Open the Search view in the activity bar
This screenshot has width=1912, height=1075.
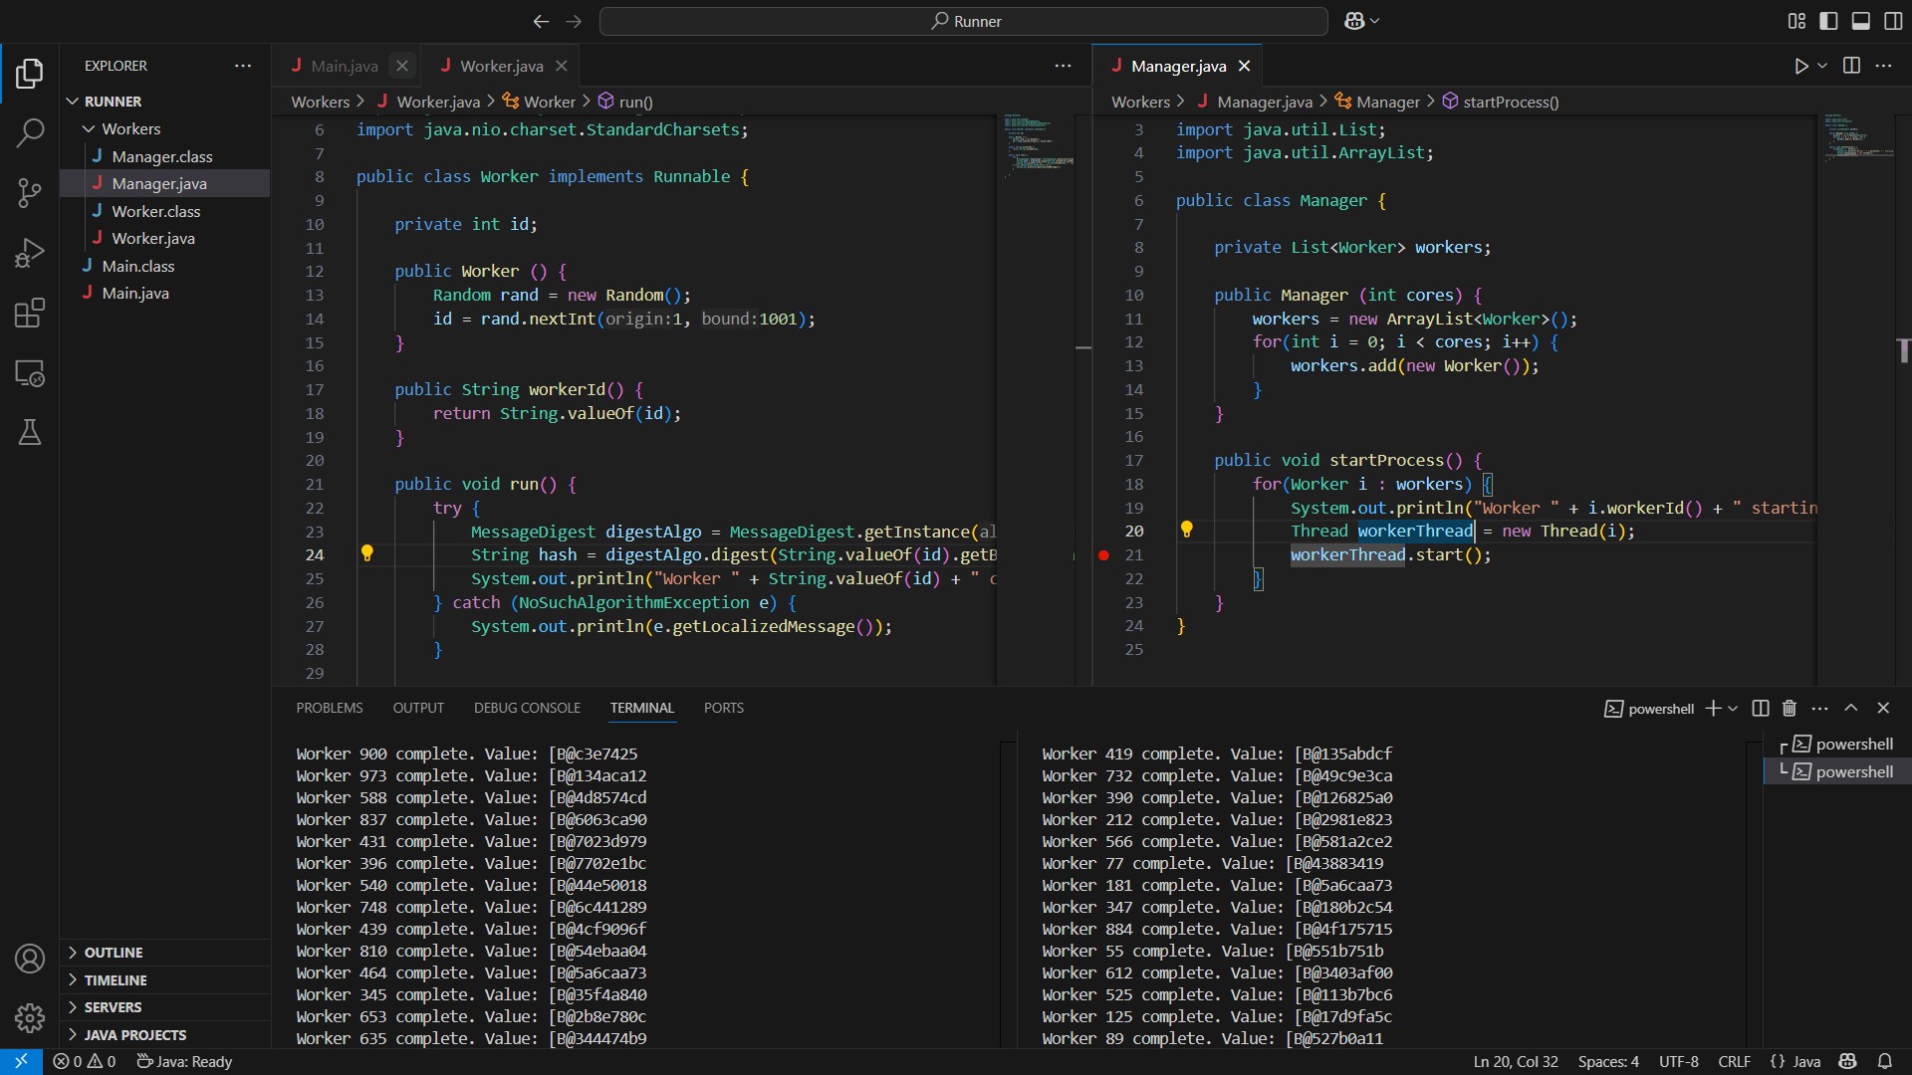pyautogui.click(x=30, y=132)
